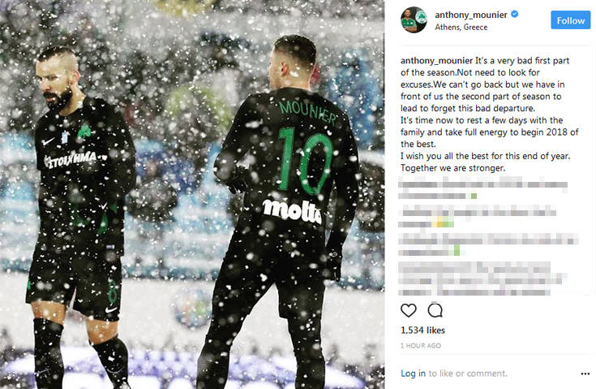Click the snowy football match photo

pos(192,195)
